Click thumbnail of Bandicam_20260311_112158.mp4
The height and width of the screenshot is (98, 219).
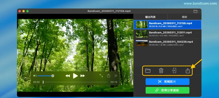tap(142, 24)
